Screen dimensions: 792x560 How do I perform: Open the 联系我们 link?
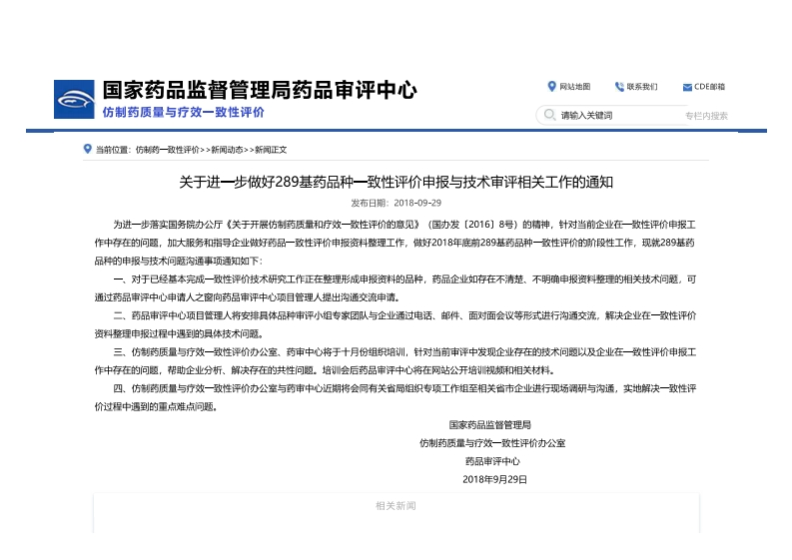(642, 87)
